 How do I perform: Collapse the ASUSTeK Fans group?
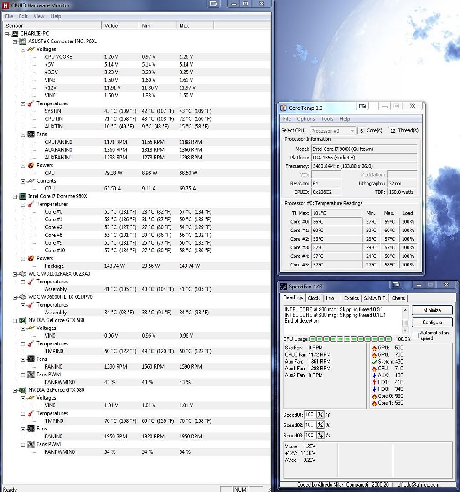(23, 135)
